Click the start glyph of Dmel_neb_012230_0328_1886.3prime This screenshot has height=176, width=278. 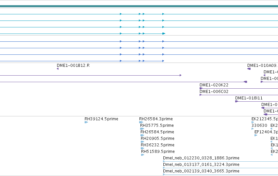(x=164, y=161)
